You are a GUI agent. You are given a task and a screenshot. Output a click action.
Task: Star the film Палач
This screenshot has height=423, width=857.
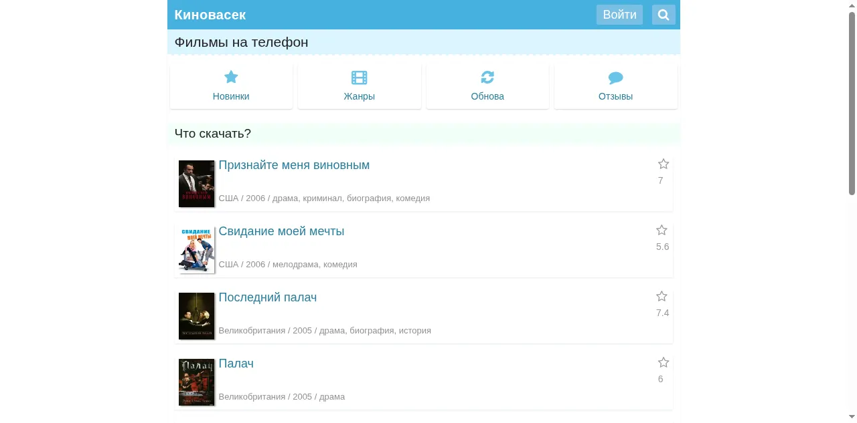tap(664, 362)
